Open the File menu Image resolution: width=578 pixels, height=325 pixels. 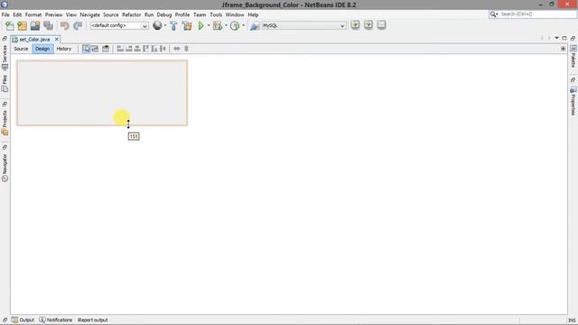point(5,14)
